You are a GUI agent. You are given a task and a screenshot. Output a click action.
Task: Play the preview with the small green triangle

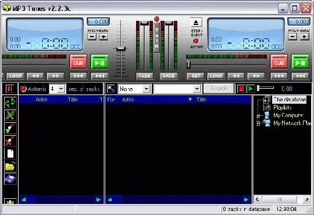click(x=251, y=89)
